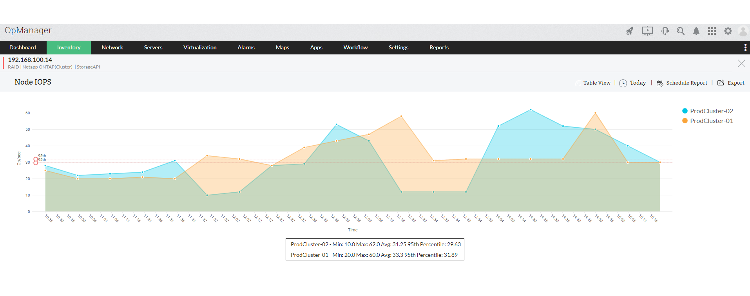This screenshot has width=750, height=296.
Task: Close the Node IOPS panel
Action: [x=741, y=63]
